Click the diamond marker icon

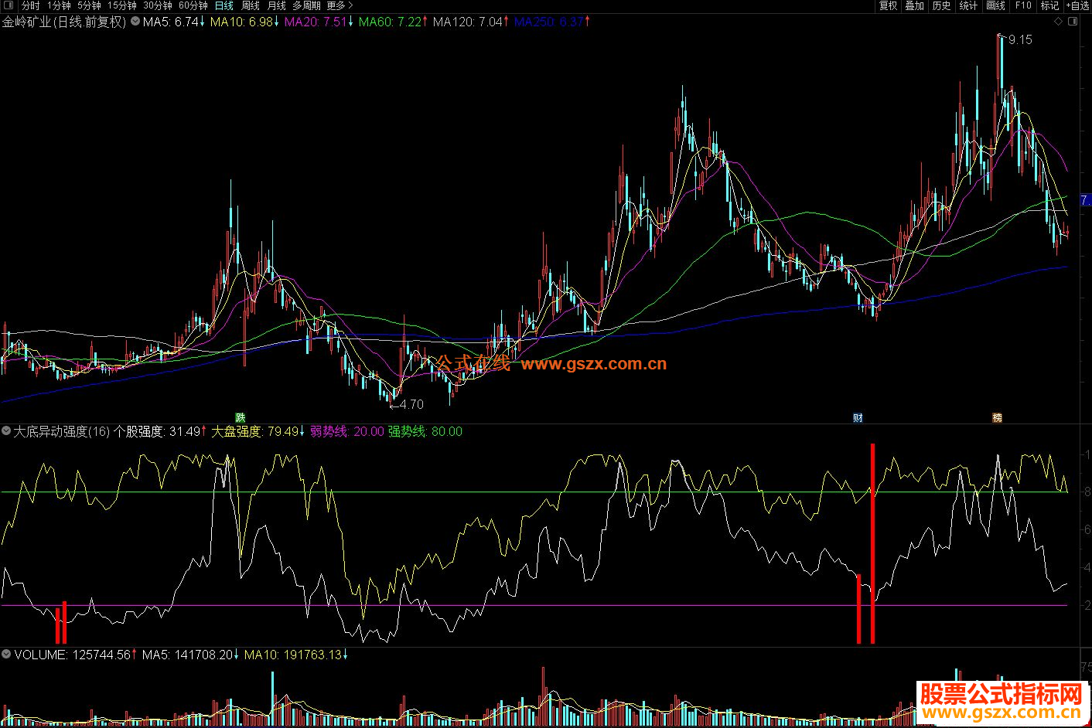point(1059,22)
